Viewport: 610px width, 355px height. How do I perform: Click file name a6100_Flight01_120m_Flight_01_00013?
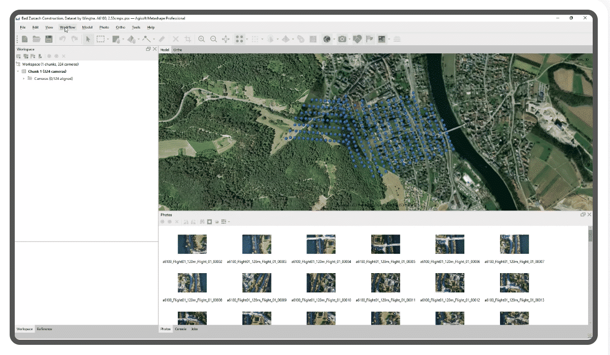click(514, 300)
